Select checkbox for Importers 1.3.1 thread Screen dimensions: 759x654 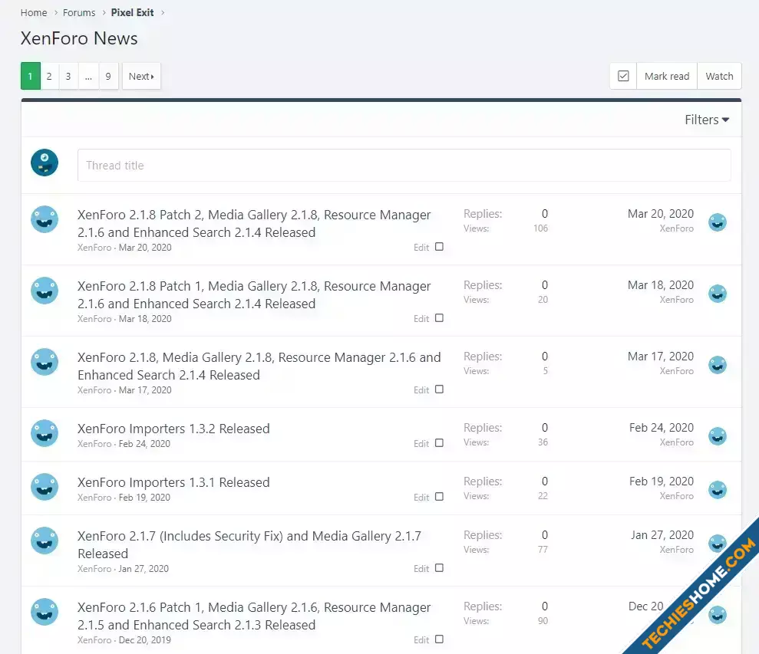click(x=439, y=497)
